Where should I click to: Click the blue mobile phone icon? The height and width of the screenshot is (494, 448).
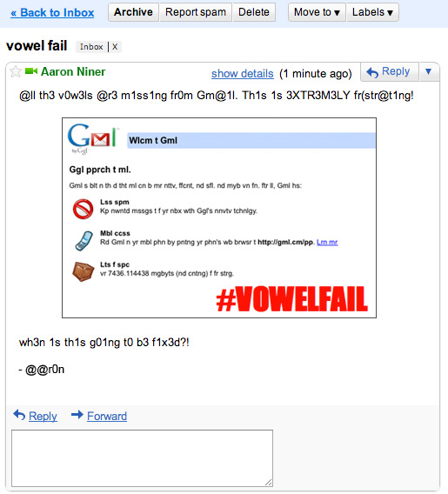84,240
